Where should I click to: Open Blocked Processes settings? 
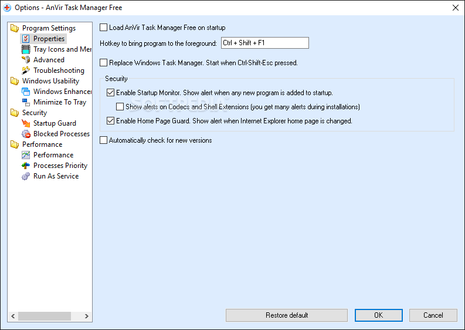(x=62, y=134)
